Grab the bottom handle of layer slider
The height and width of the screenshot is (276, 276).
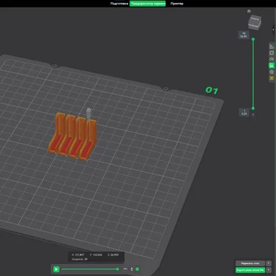253,108
